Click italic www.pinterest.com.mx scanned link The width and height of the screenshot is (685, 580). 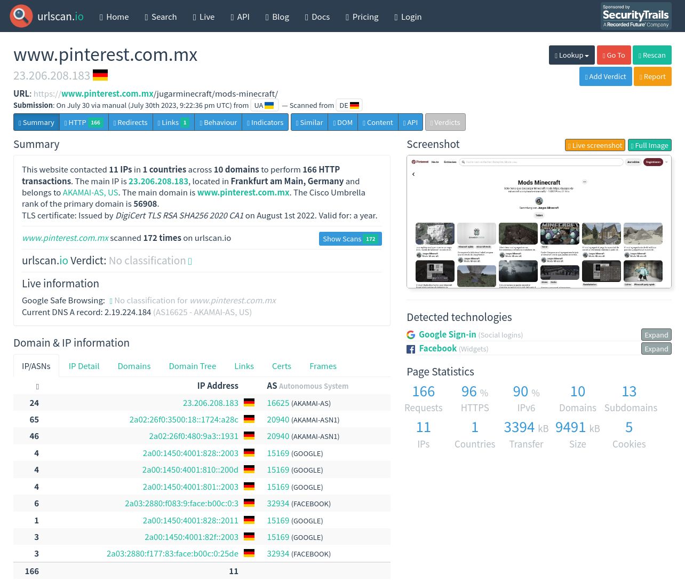[x=65, y=238]
